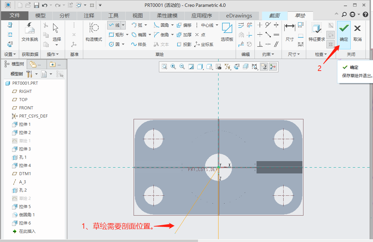Switch to the 分析 ribbon tab

[x=64, y=16]
